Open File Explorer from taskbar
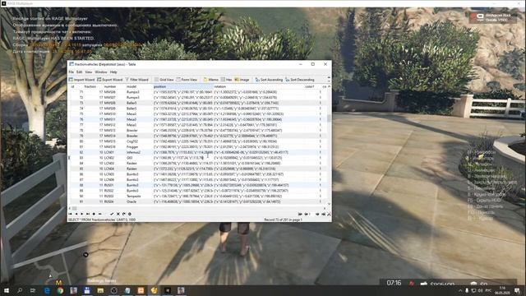The width and height of the screenshot is (526, 296). pos(100,290)
